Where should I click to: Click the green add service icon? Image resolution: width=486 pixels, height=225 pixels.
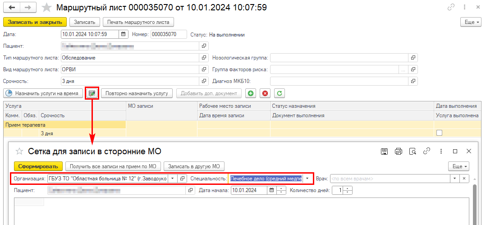(x=250, y=93)
